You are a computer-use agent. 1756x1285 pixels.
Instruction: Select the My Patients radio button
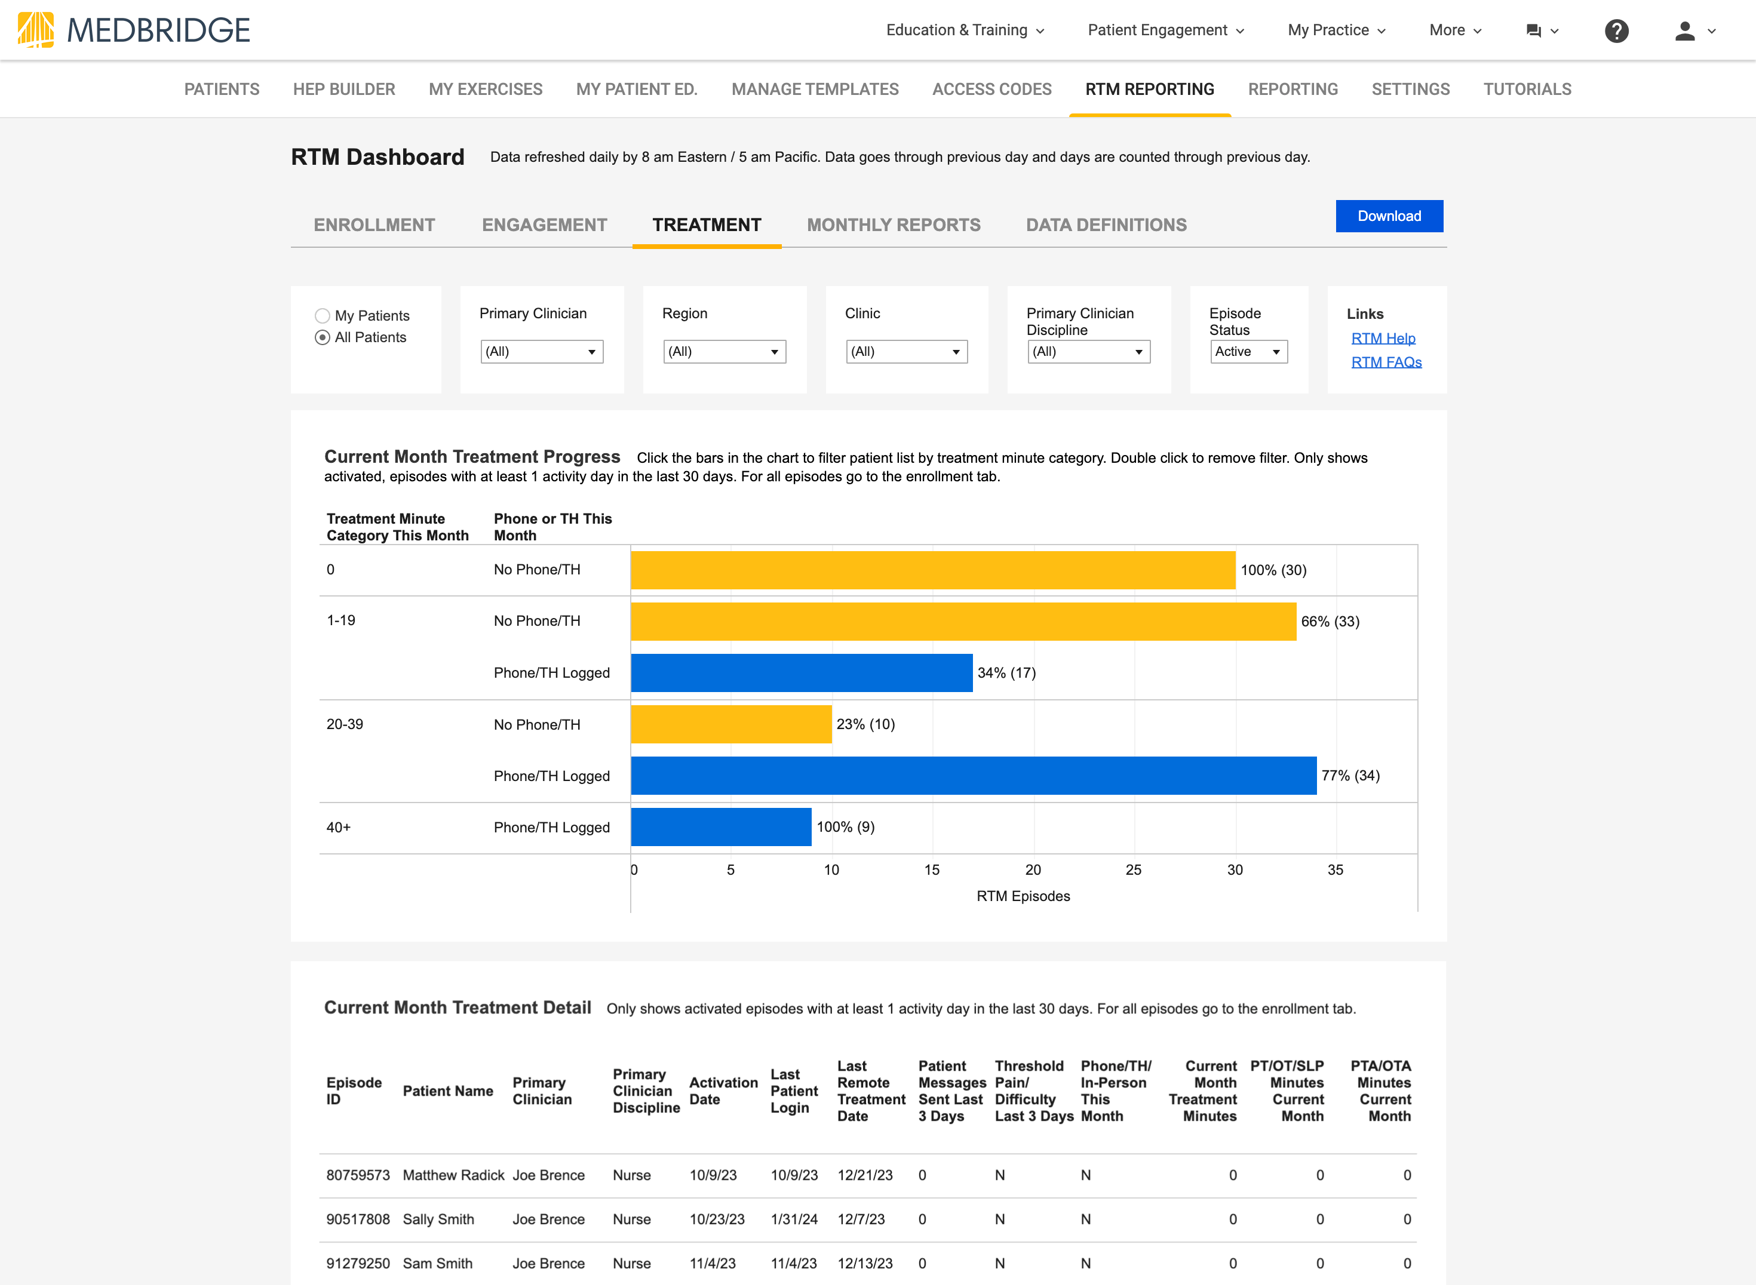[323, 316]
